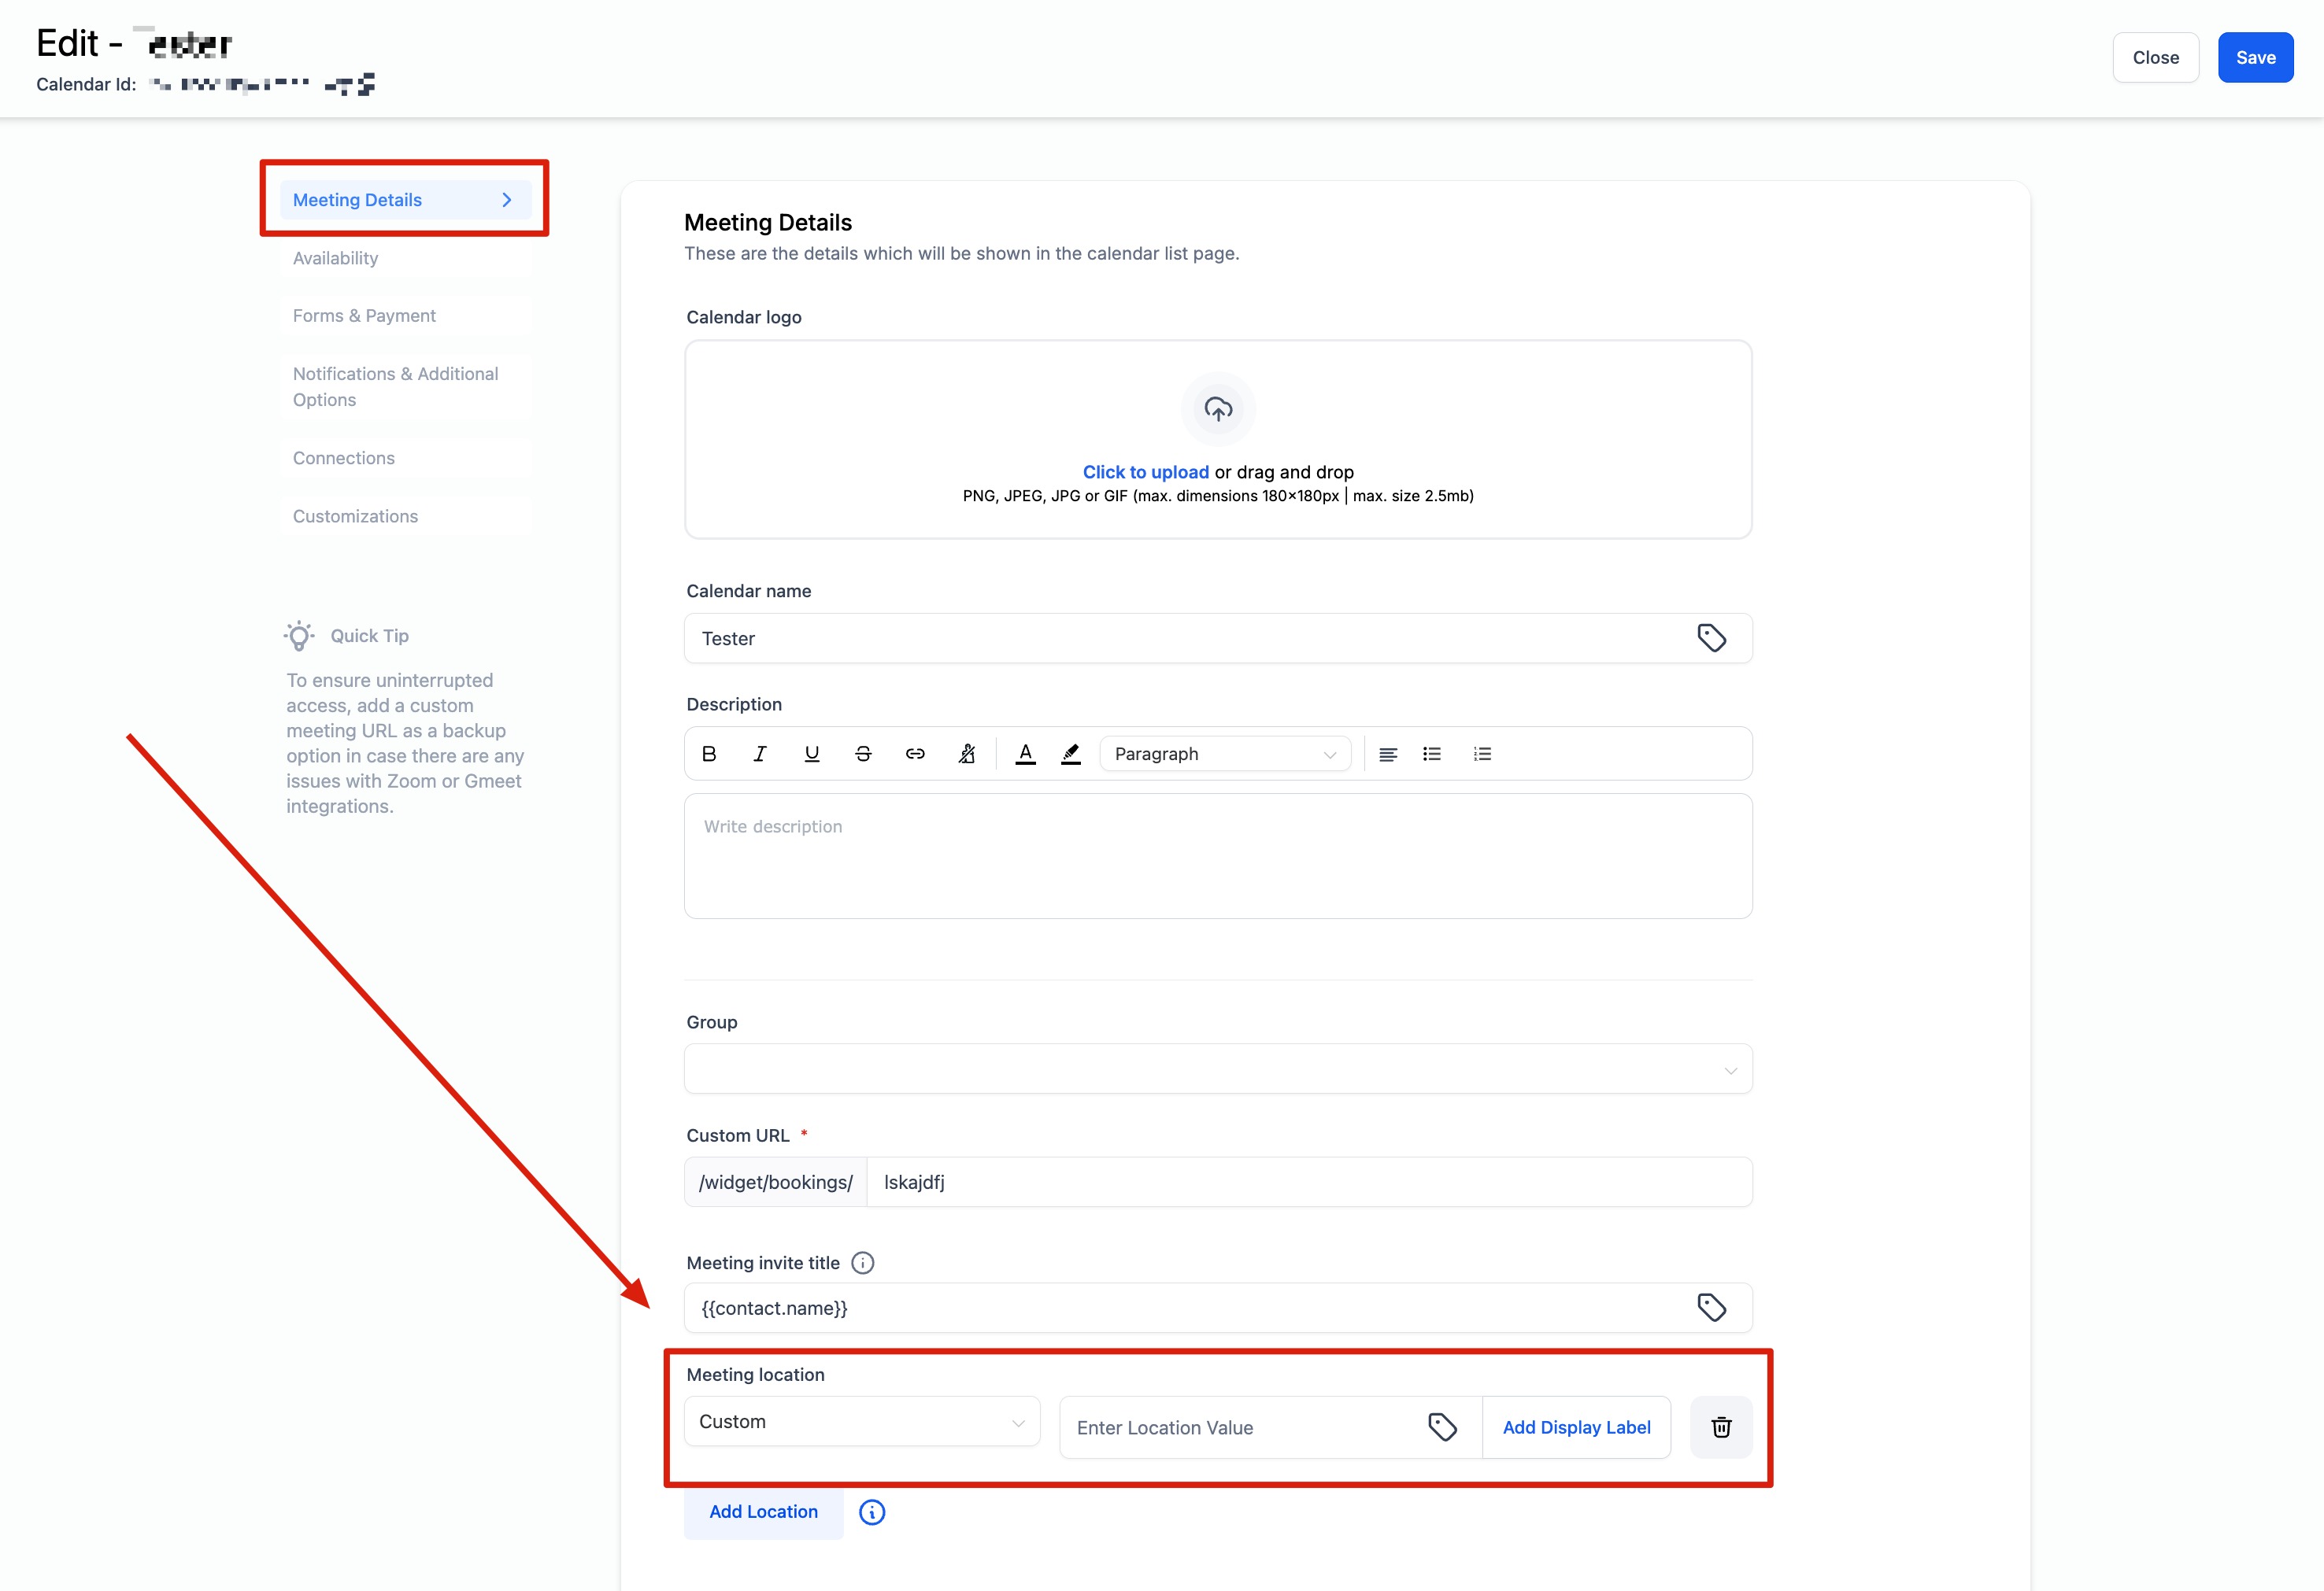
Task: Open the bulleted list option
Action: 1432,754
